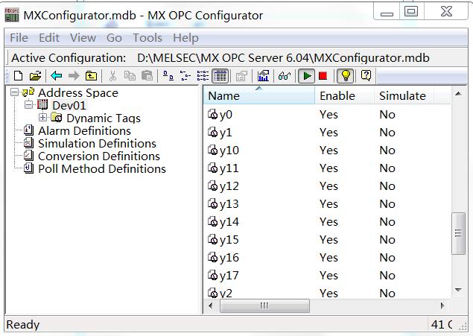Minimize the MX OPC Configurator window
The height and width of the screenshot is (336, 473).
tap(387, 11)
